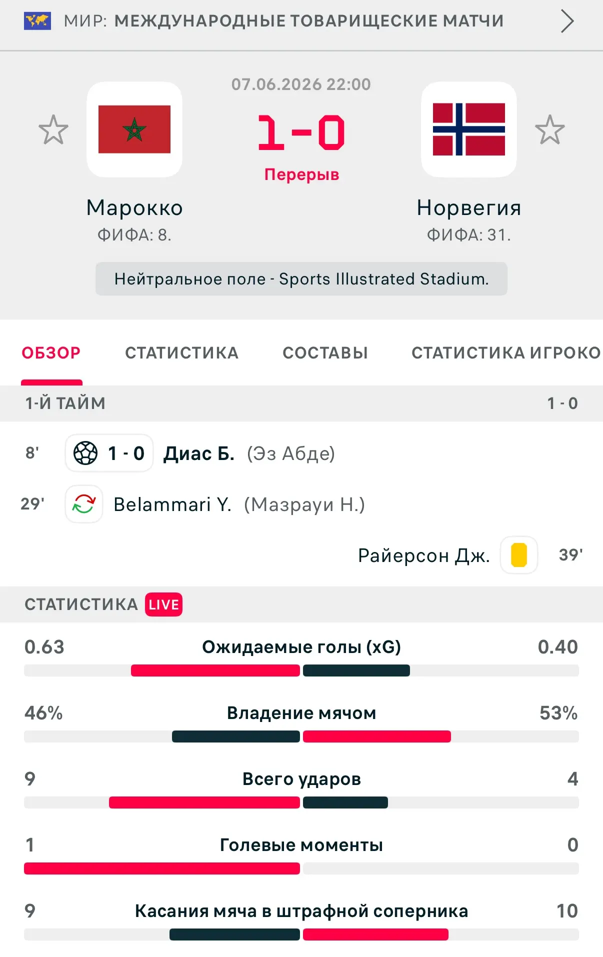This screenshot has width=603, height=957.
Task: Open the Morocco flag team page
Action: pos(134,129)
